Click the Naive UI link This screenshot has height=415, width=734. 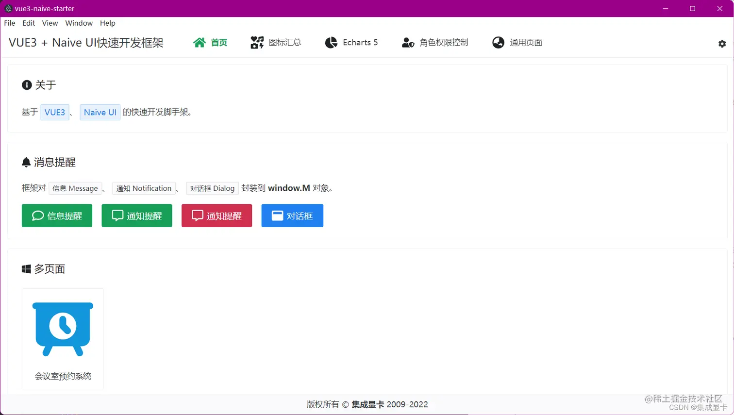point(100,112)
